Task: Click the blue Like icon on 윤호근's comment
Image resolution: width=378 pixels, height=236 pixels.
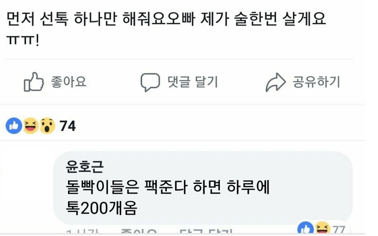Action: 305,228
